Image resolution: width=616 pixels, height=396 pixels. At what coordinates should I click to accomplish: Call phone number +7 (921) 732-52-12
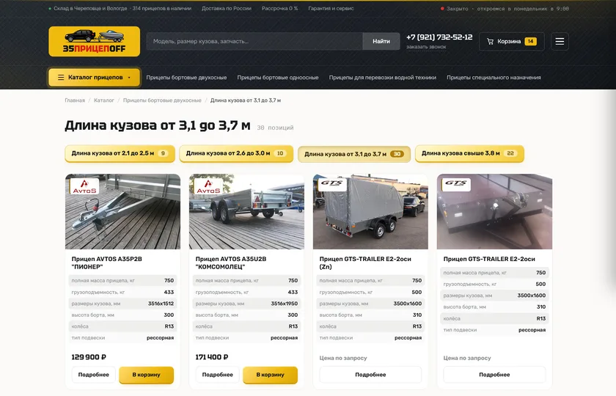(x=439, y=37)
